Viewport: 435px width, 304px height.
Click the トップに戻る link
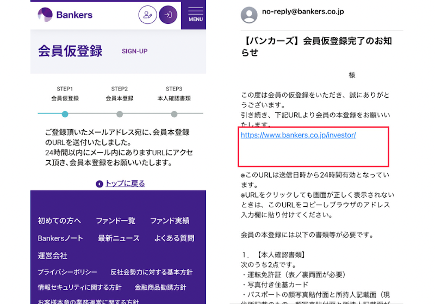click(x=125, y=183)
